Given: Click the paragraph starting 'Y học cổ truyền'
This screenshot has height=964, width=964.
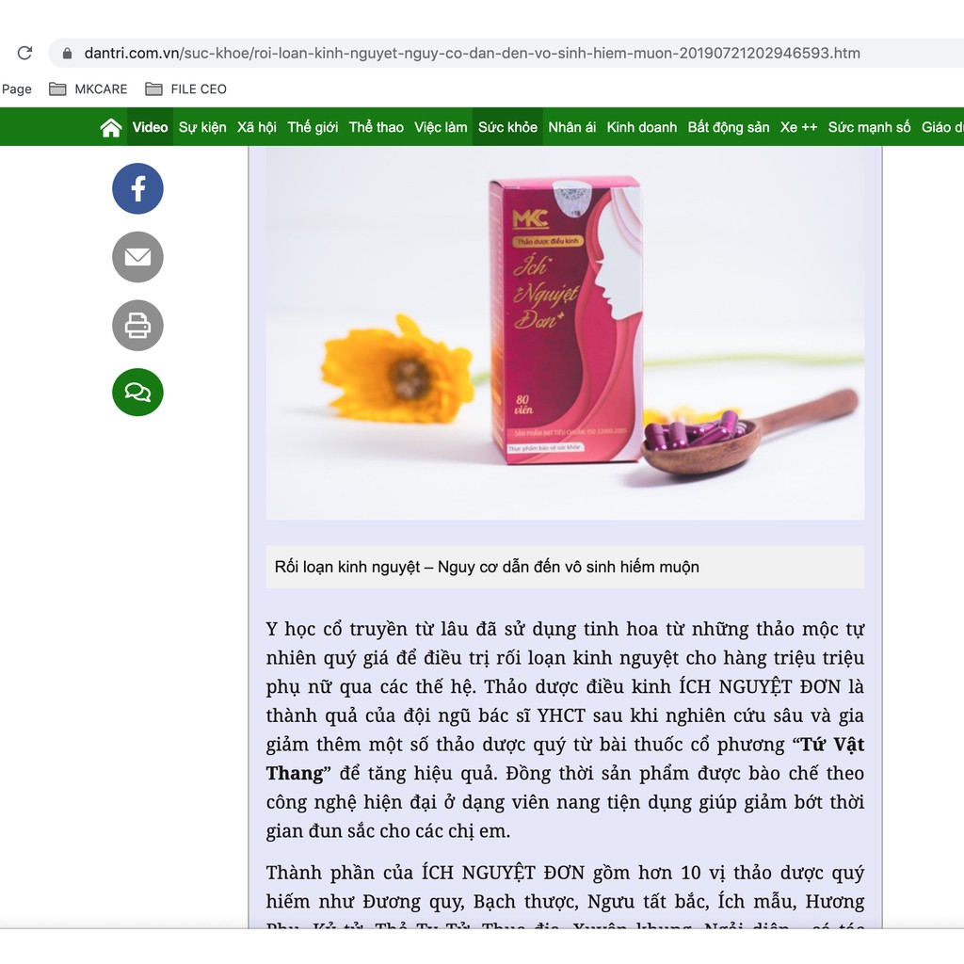Looking at the screenshot, I should pos(565,730).
